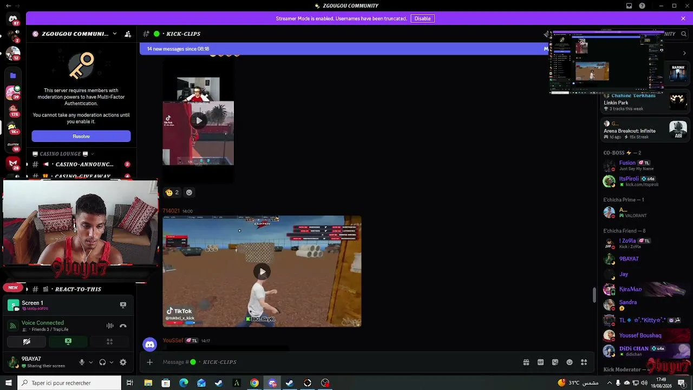Open Discord direct messages home icon
This screenshot has width=693, height=390.
(13, 18)
